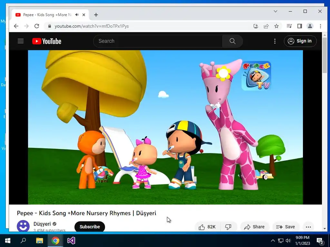Screen dimensions: 330x247
Task: Like the video (82K)
Action: tap(207, 227)
